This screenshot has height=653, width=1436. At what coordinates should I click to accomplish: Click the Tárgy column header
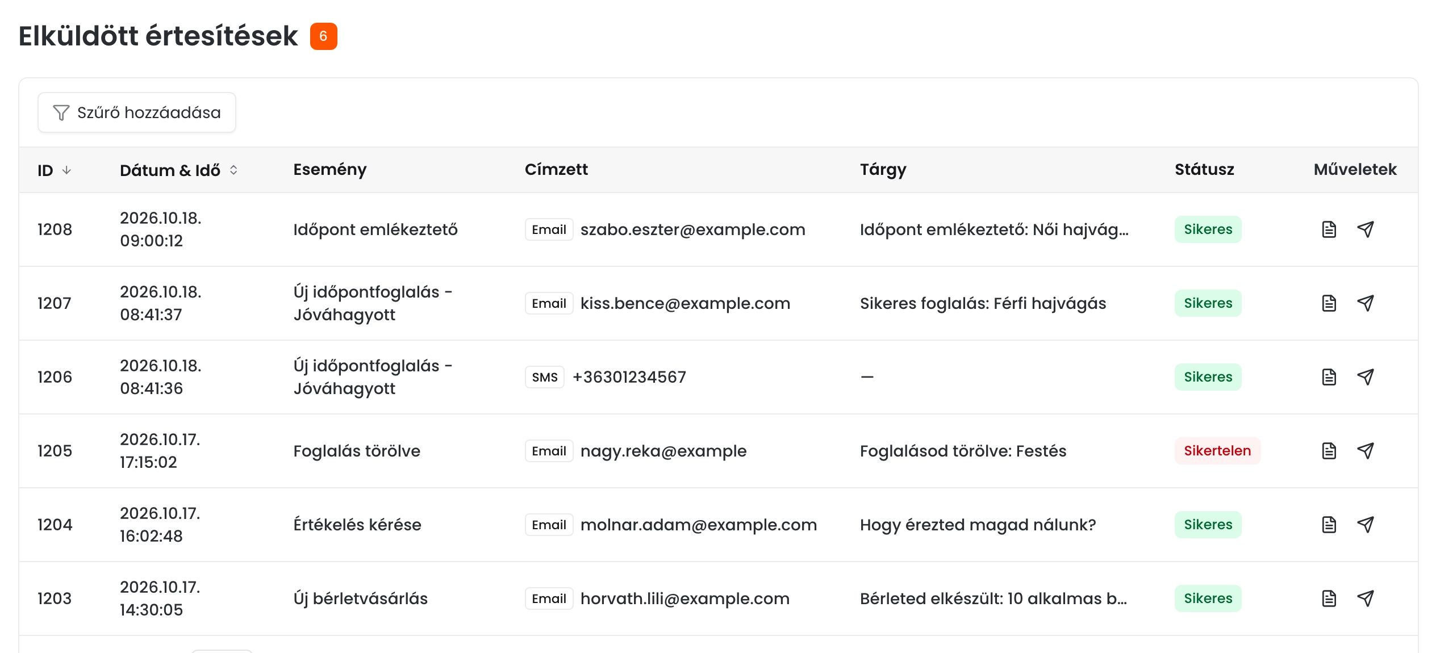pos(883,170)
